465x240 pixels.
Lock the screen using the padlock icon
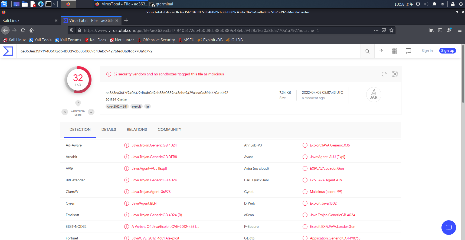click(453, 4)
